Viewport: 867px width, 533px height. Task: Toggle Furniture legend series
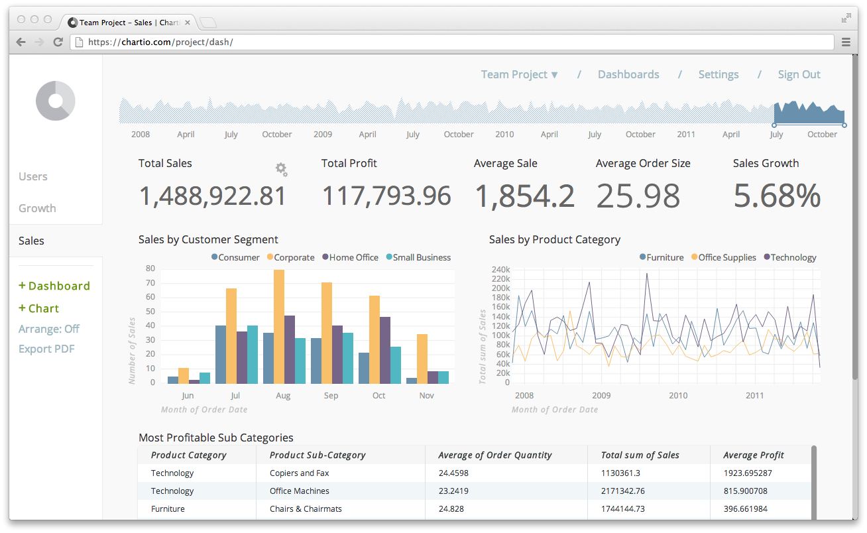(x=662, y=257)
